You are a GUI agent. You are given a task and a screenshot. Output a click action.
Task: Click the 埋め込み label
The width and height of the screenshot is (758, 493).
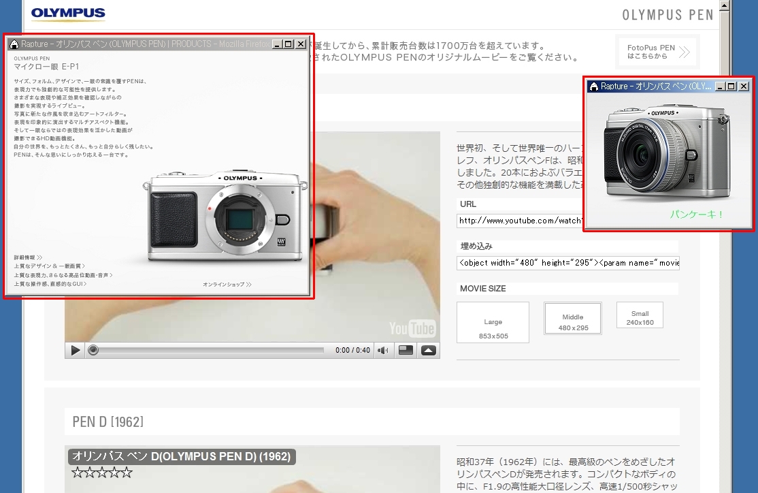(476, 246)
